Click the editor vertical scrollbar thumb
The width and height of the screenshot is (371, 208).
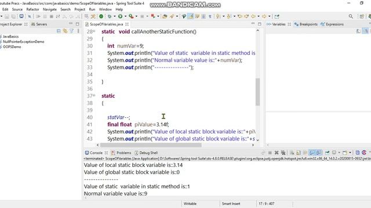pyautogui.click(x=257, y=92)
